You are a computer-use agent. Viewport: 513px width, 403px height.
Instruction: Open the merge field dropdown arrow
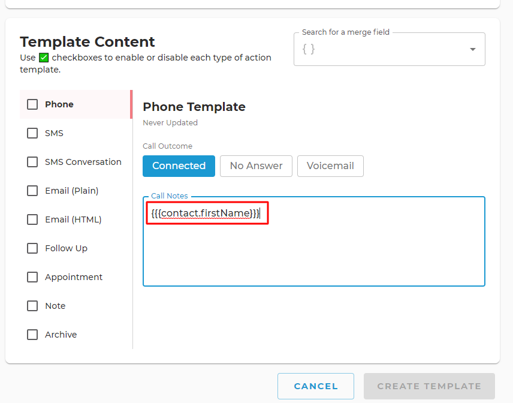click(472, 49)
